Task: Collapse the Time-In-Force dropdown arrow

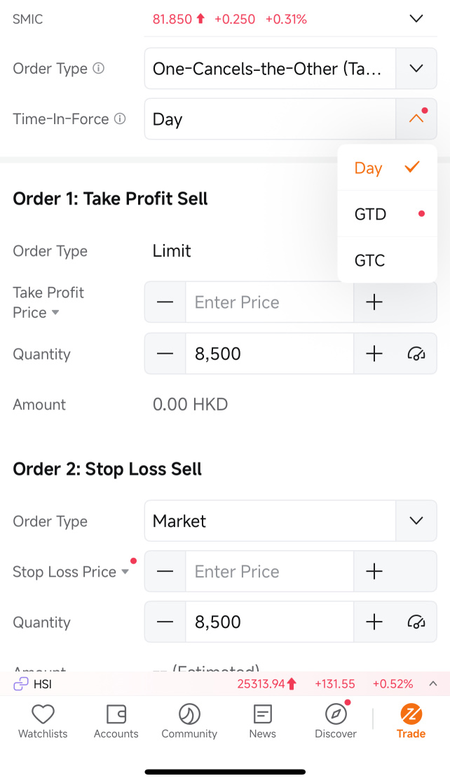Action: 416,119
